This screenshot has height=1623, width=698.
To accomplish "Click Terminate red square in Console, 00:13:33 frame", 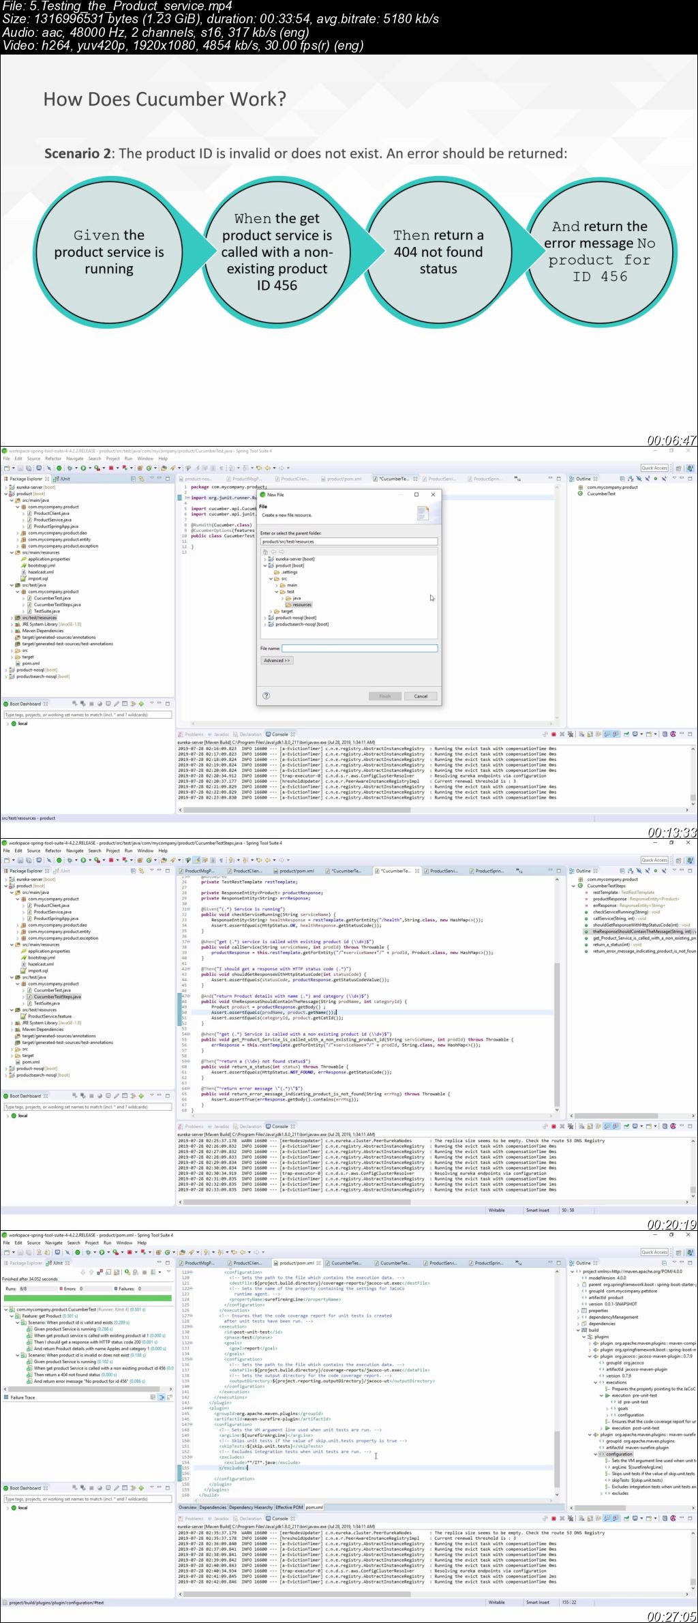I will (x=553, y=734).
